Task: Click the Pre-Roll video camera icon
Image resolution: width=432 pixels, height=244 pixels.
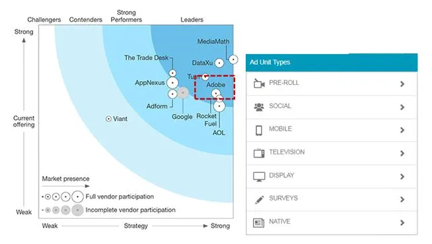Action: click(259, 83)
